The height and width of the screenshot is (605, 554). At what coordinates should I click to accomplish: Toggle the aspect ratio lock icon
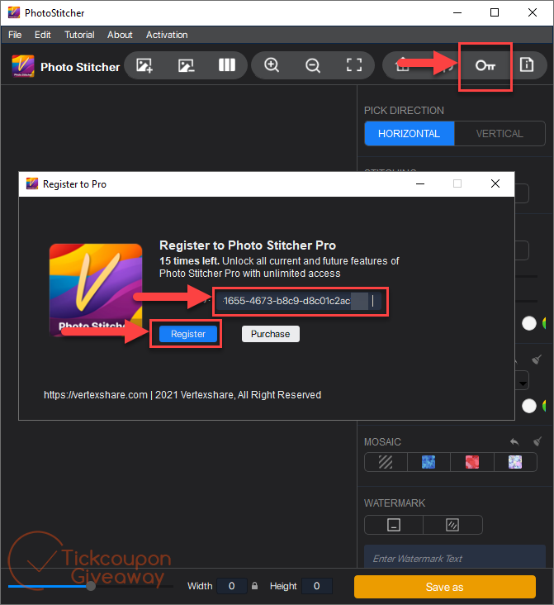coord(254,586)
